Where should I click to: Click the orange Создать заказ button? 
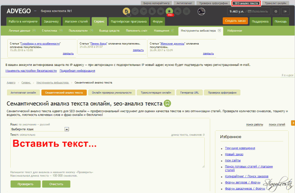point(235,21)
